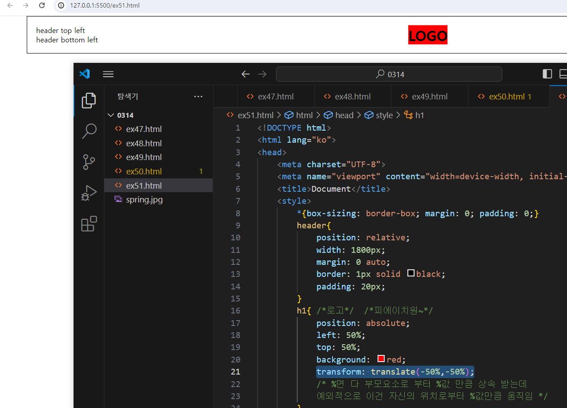This screenshot has width=567, height=408.
Task: Reload the browser page
Action: pos(42,5)
